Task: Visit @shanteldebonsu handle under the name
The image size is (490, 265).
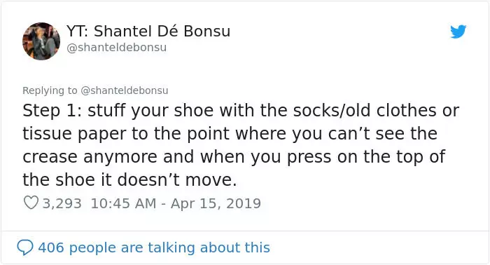Action: point(117,48)
